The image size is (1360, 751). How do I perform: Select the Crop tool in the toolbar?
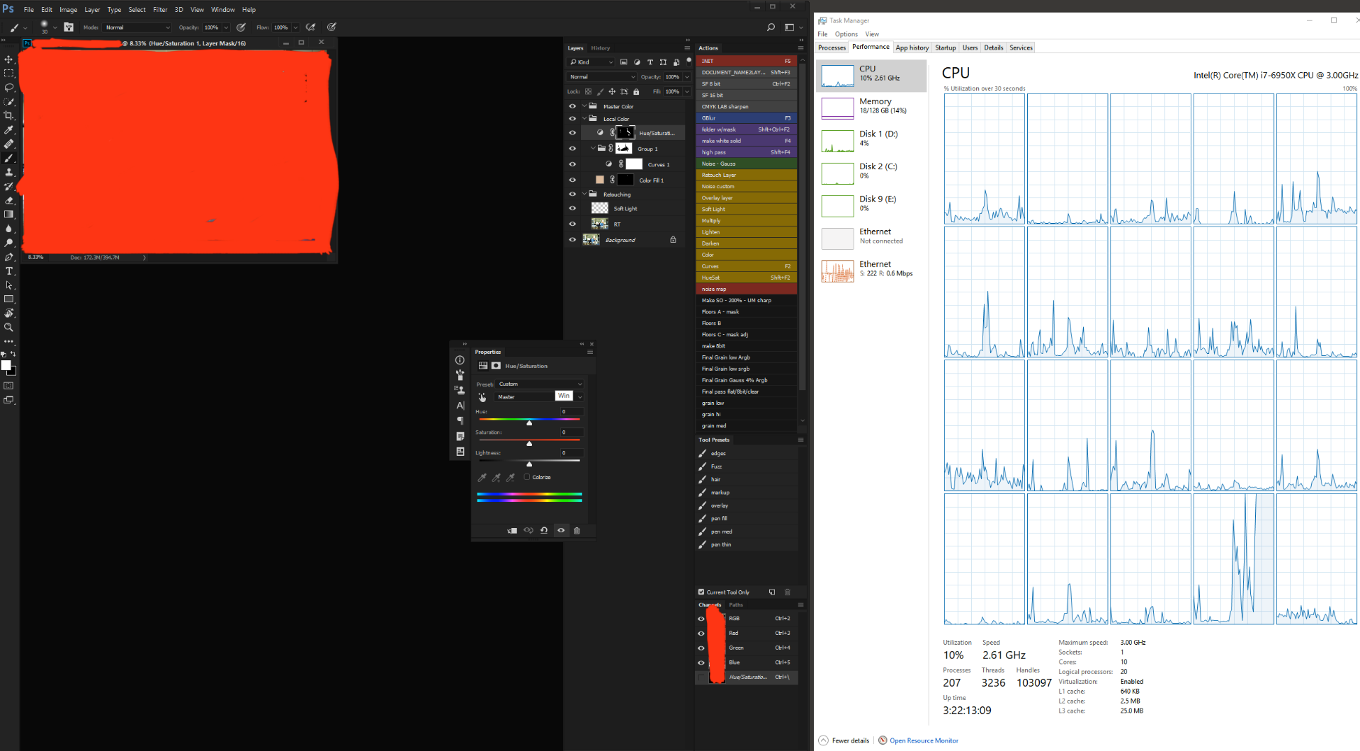(9, 115)
